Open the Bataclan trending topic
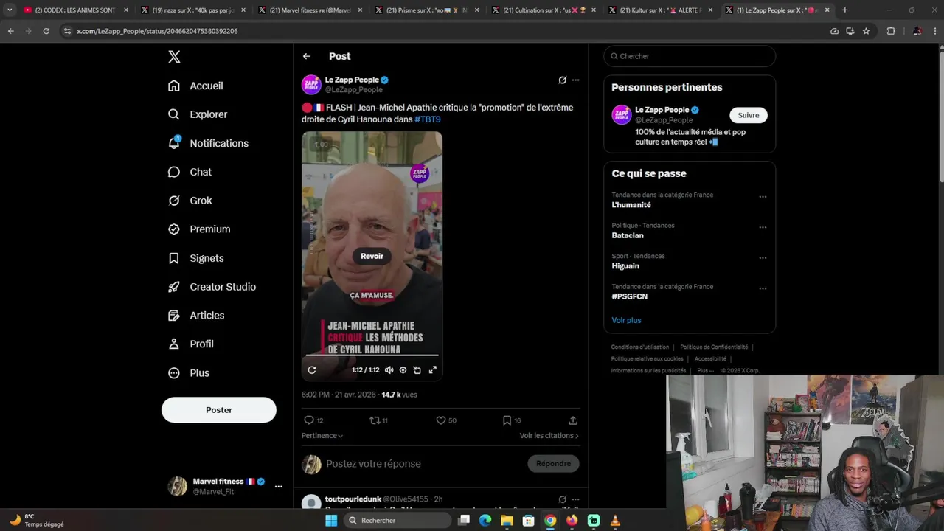The height and width of the screenshot is (531, 944). [x=628, y=235]
